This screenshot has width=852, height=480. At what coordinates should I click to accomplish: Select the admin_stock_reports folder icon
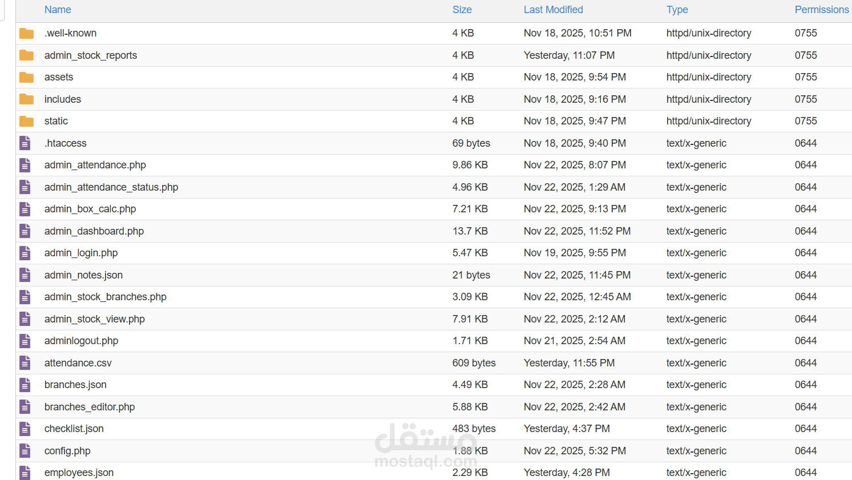click(26, 55)
